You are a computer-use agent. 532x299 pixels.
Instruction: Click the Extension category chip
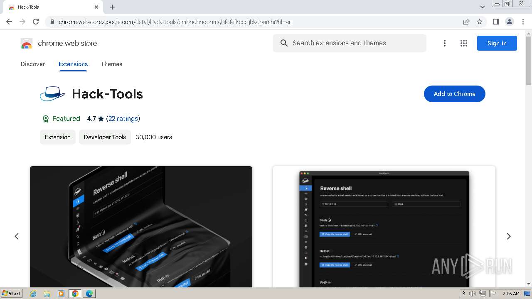point(58,137)
